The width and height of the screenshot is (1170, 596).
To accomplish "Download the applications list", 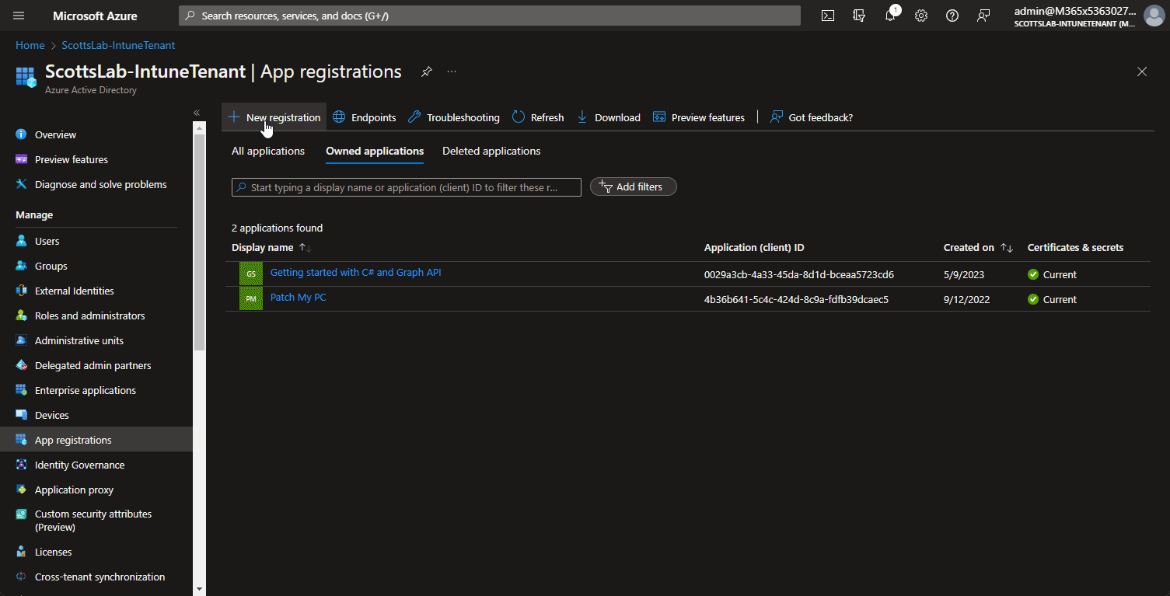I will [609, 117].
